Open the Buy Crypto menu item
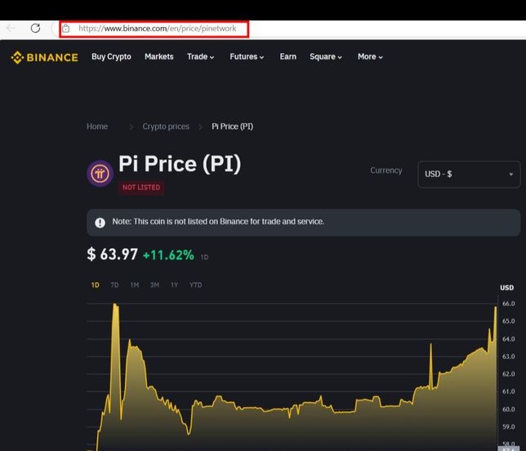Screen dimensions: 526x451 click(x=111, y=57)
